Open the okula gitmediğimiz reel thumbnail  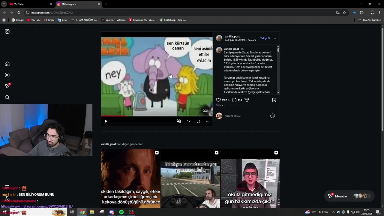250,178
